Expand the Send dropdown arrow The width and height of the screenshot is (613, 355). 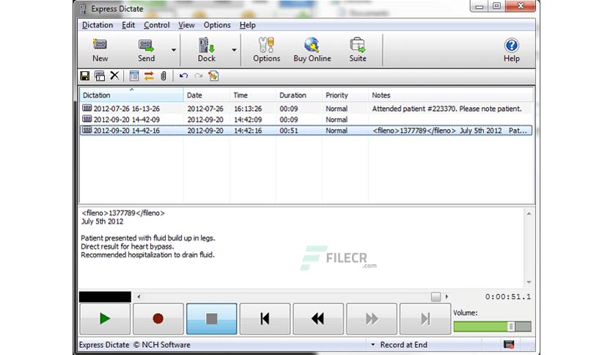coord(174,50)
